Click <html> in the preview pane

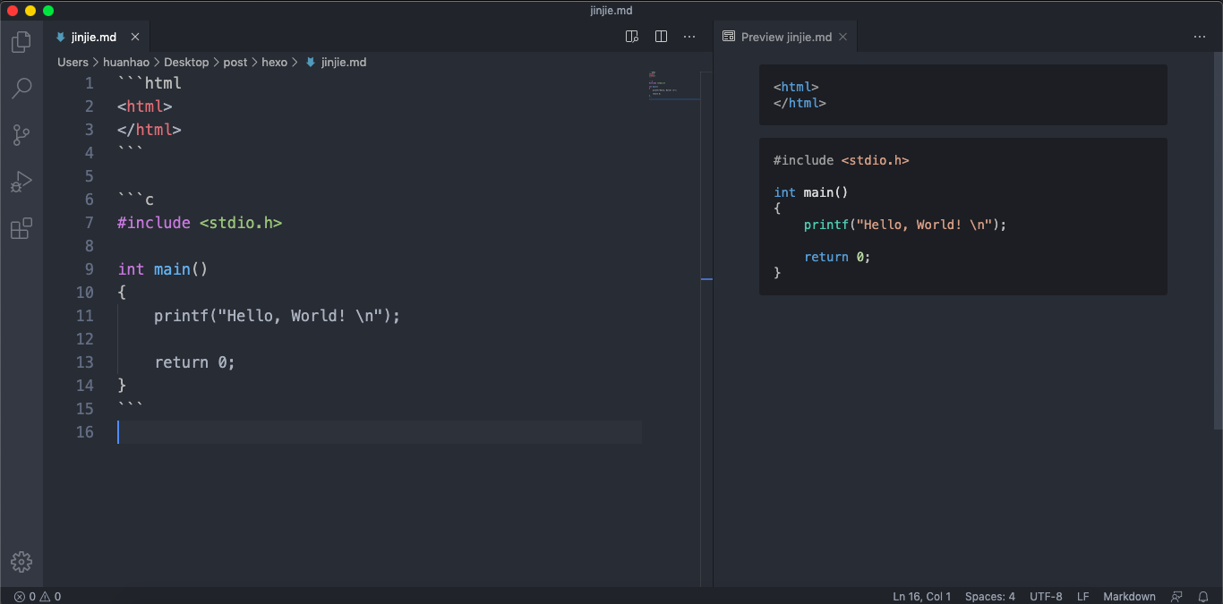(x=796, y=87)
